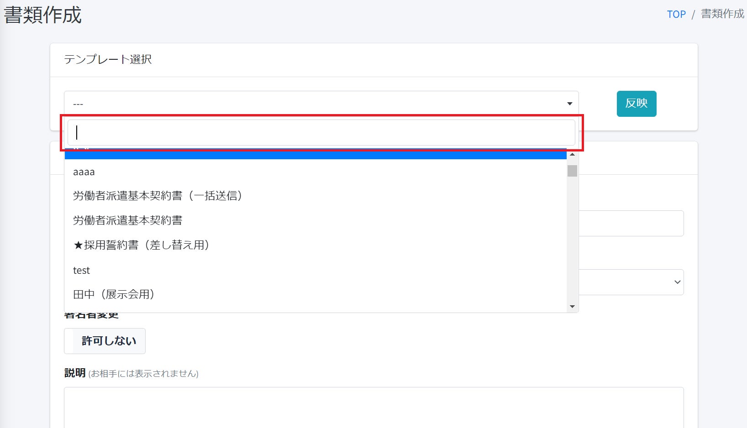This screenshot has width=747, height=428.
Task: Select the blue highlighted option in list
Action: tap(315, 155)
